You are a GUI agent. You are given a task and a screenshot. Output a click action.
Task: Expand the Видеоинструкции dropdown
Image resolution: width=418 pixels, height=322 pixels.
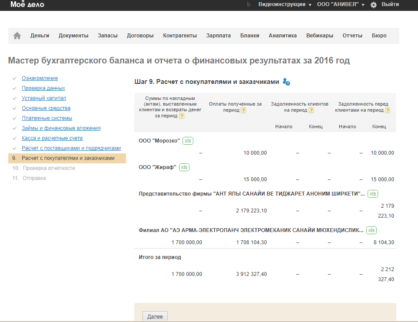tap(285, 4)
